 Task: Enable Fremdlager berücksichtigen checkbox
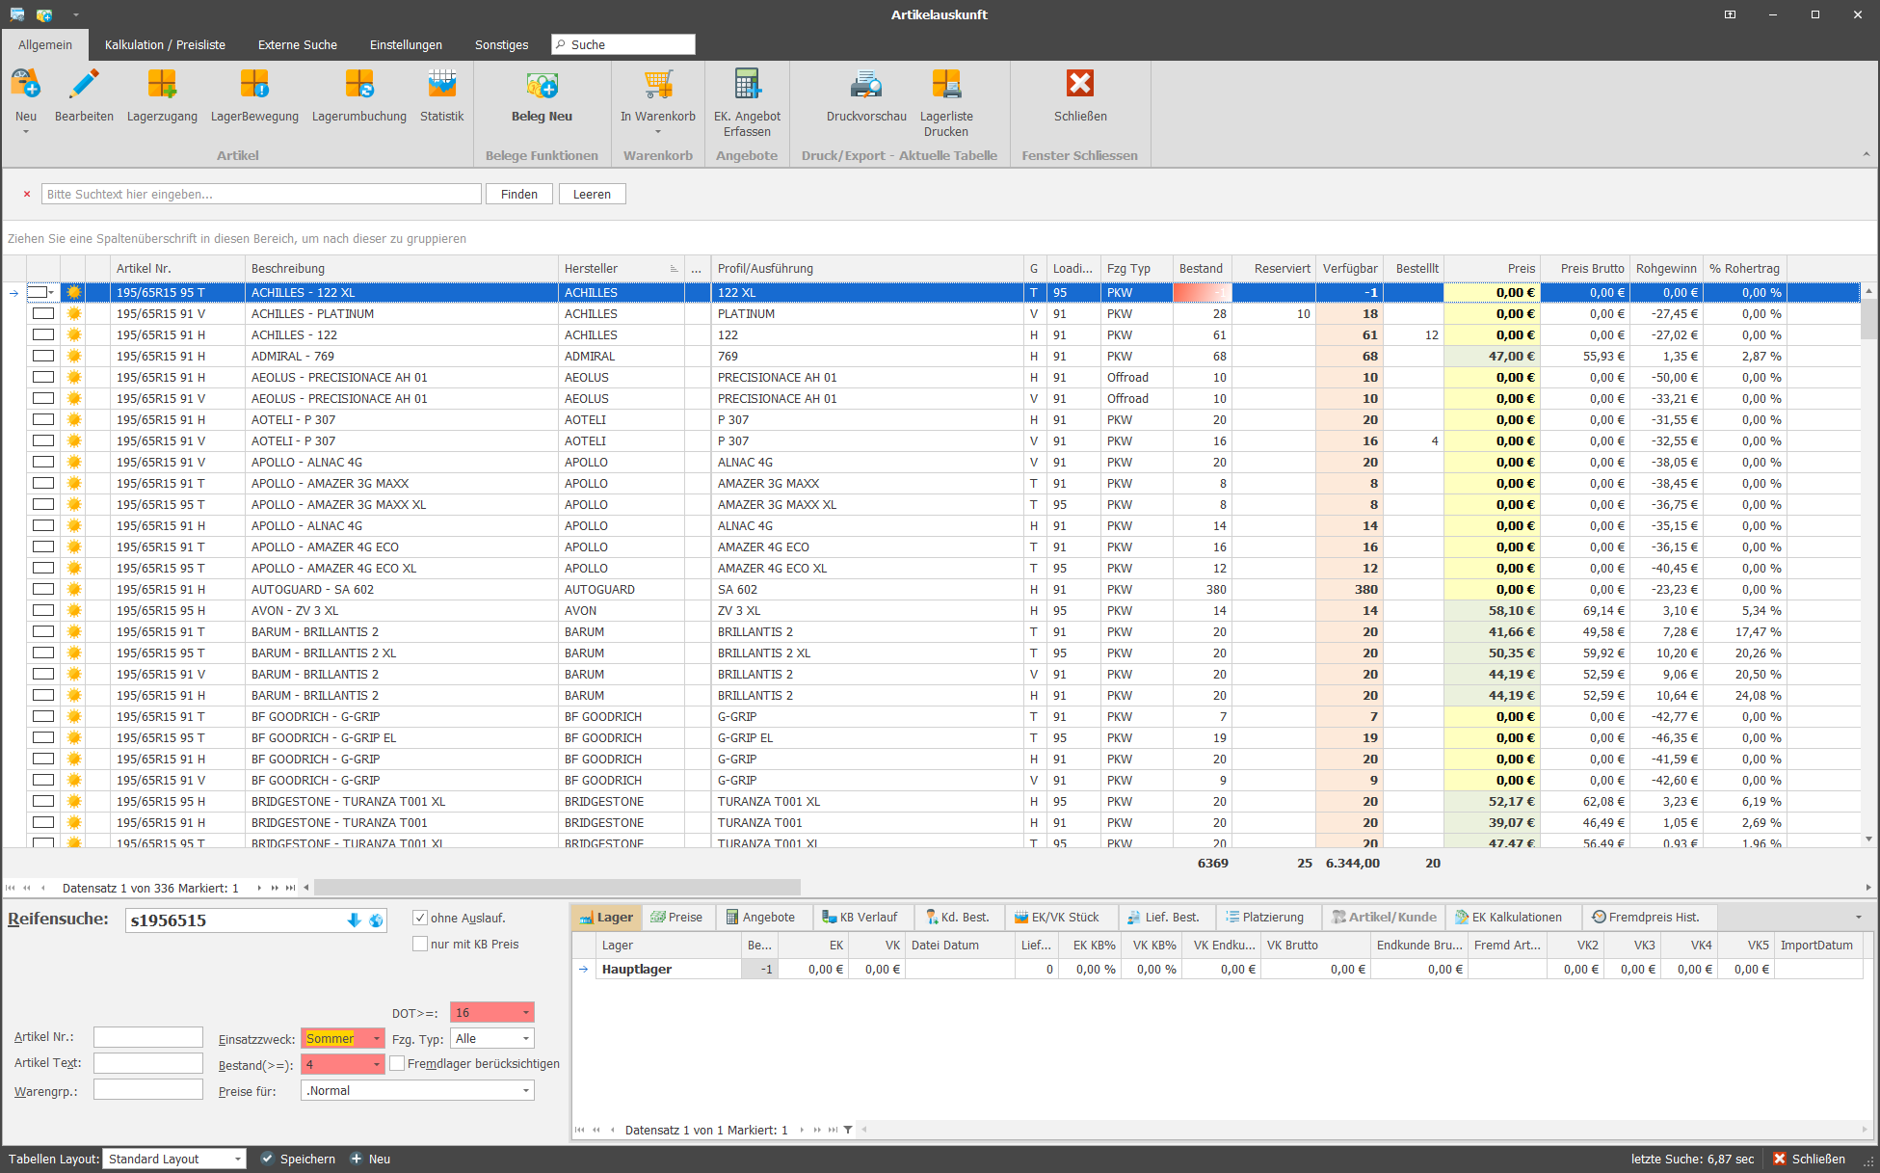397,1063
